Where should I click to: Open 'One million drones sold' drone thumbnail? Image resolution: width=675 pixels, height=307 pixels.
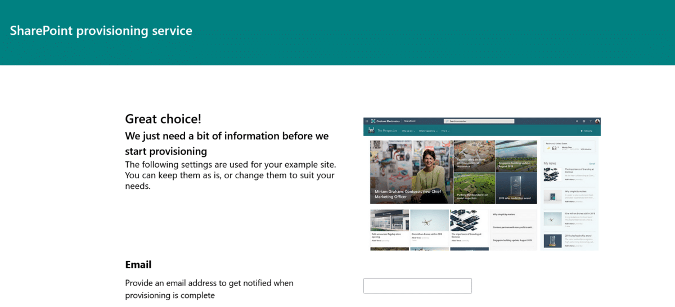pyautogui.click(x=430, y=220)
